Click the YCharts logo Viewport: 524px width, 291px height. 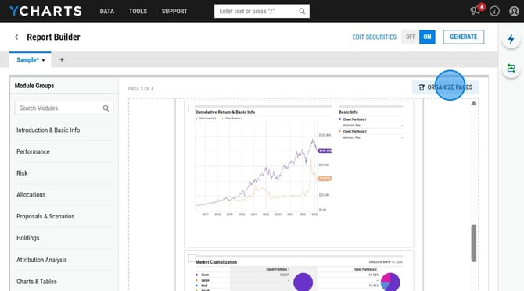[x=45, y=11]
